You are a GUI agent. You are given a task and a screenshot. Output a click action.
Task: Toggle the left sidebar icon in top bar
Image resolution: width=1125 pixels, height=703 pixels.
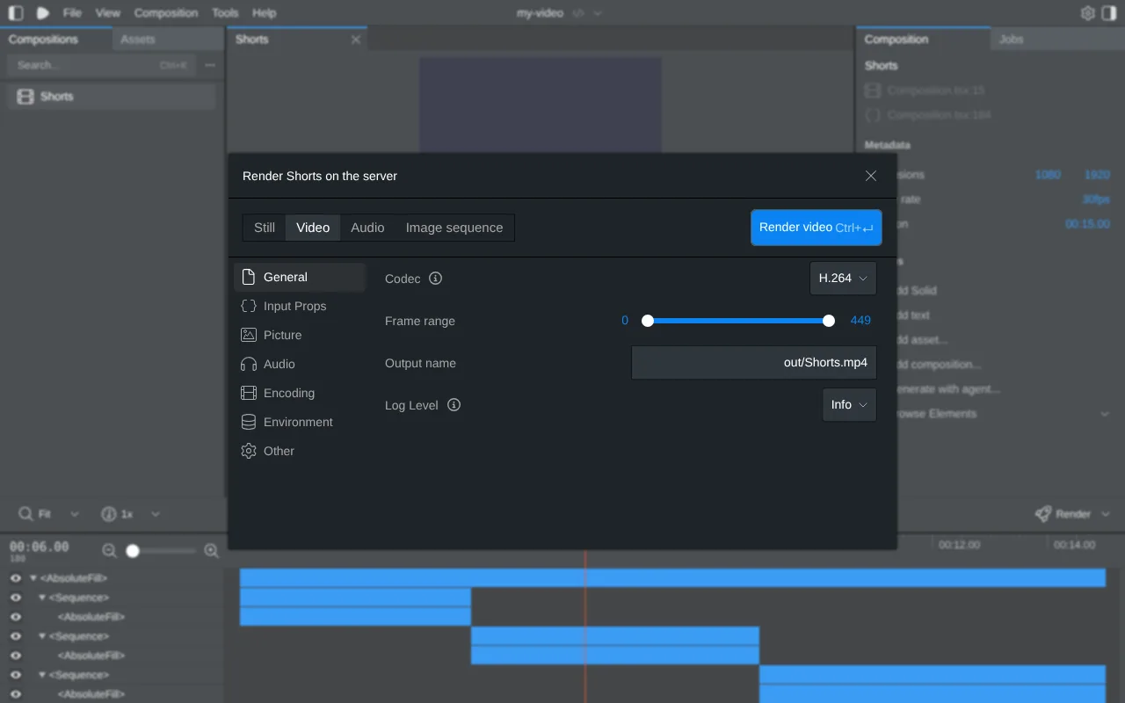click(16, 13)
